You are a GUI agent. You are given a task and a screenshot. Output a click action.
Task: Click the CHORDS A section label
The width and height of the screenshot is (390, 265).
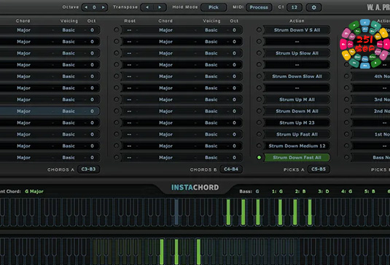[x=61, y=169]
